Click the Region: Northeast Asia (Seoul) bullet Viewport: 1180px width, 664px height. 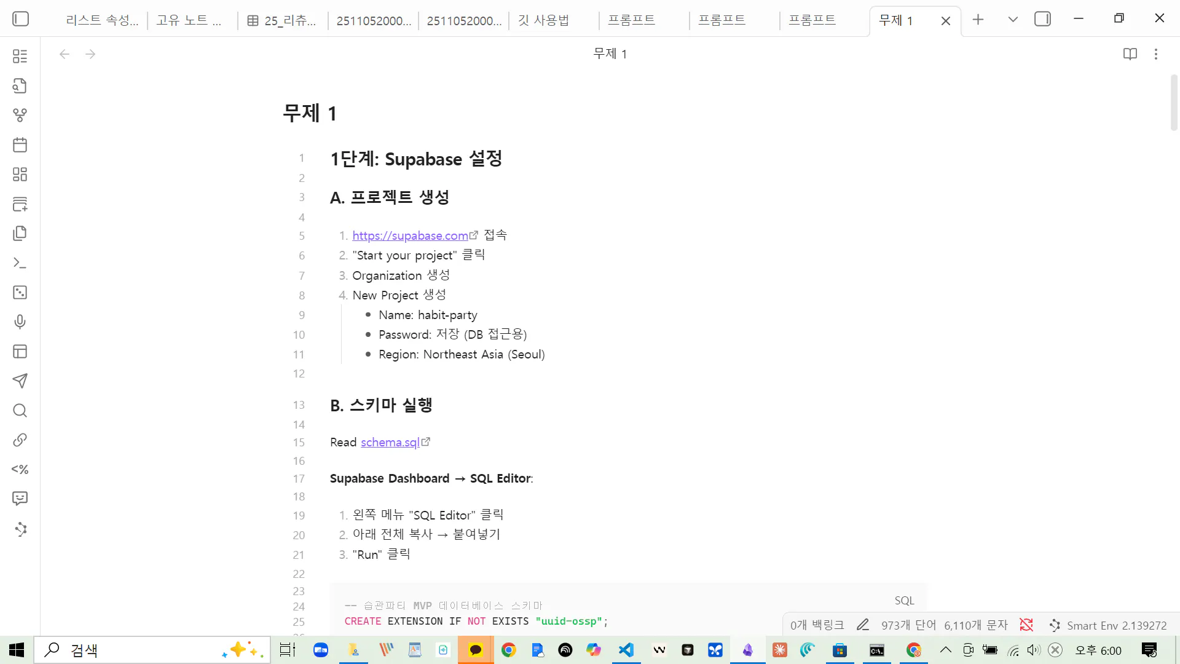pyautogui.click(x=462, y=354)
